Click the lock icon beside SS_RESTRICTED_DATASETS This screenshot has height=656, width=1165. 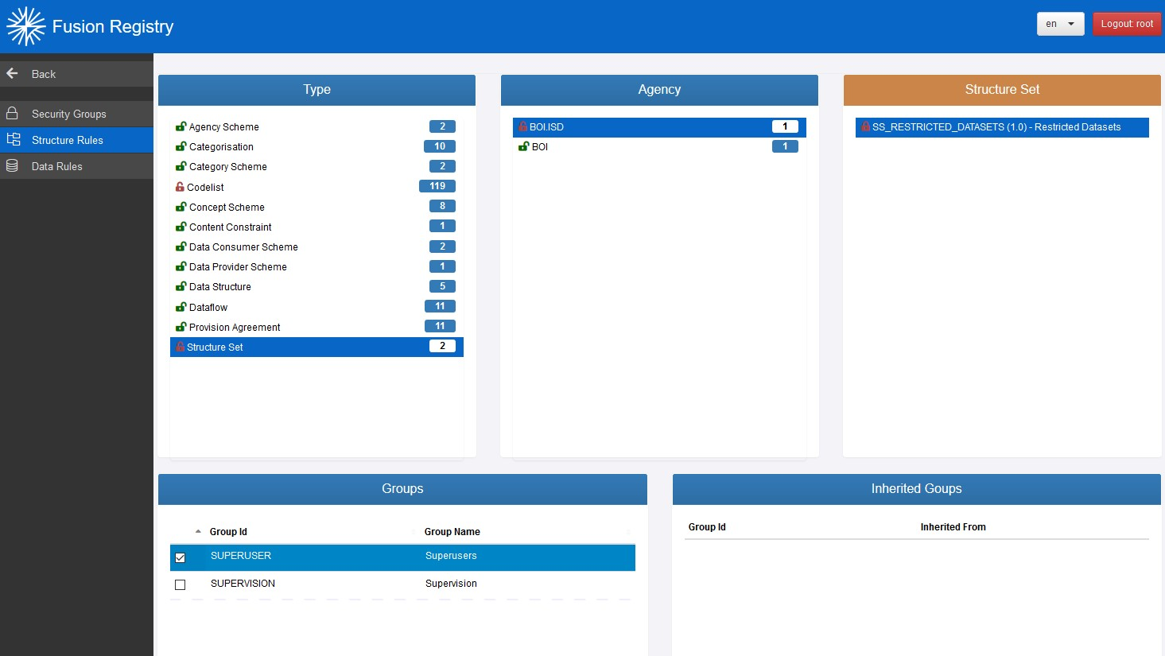(865, 126)
